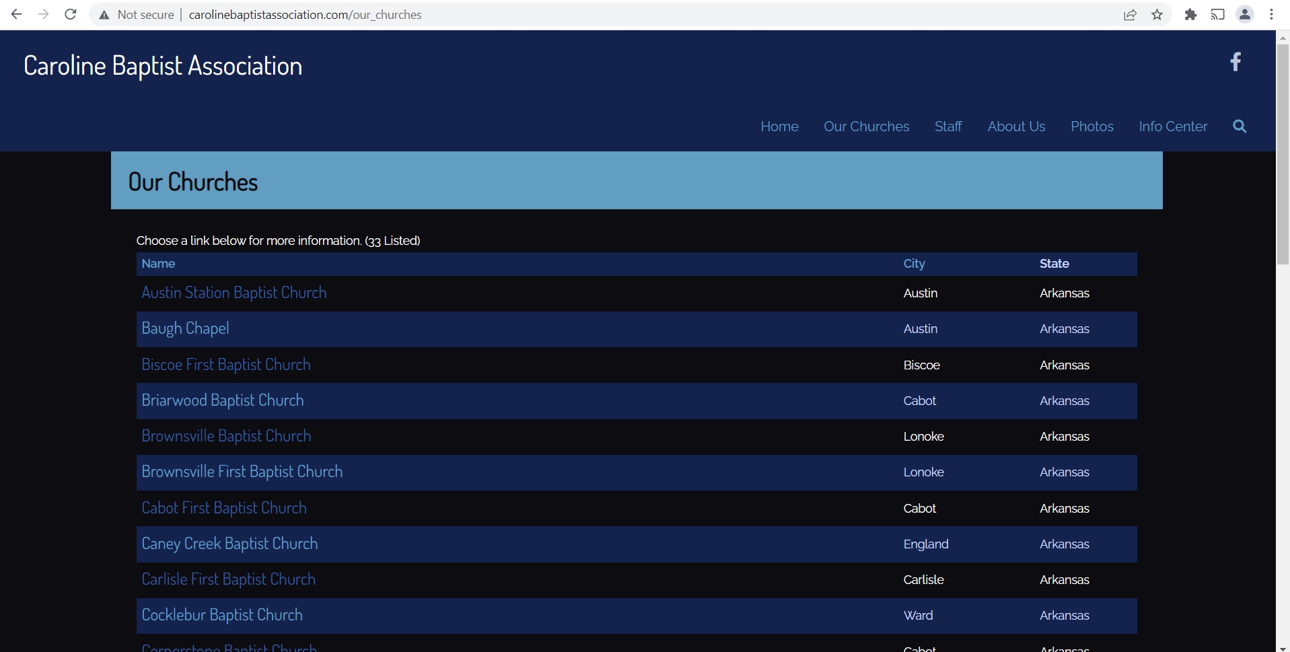Open the Facebook page icon
This screenshot has height=652, width=1290.
coord(1235,62)
